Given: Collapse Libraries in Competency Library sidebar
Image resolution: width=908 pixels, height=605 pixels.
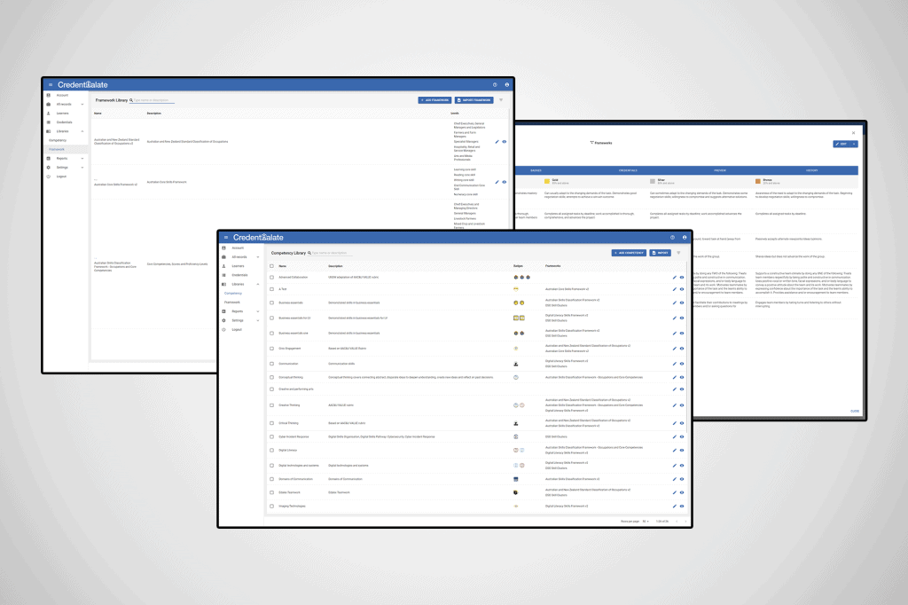Looking at the screenshot, I should pyautogui.click(x=258, y=285).
